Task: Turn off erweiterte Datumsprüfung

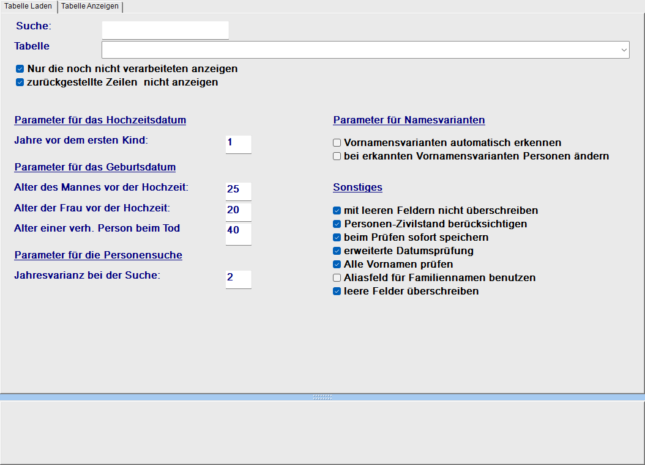Action: (x=337, y=251)
